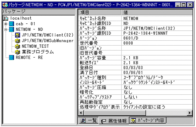Click the horizontal scrollbar right arrow
The width and height of the screenshot is (196, 127).
(x=190, y=113)
